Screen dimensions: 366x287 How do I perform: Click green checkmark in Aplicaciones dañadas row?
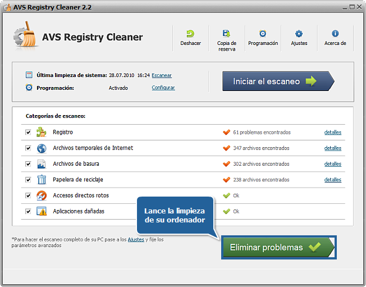click(226, 211)
